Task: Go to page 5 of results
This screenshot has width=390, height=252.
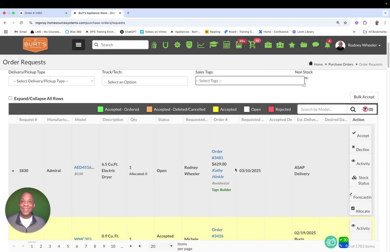Action: pyautogui.click(x=68, y=246)
